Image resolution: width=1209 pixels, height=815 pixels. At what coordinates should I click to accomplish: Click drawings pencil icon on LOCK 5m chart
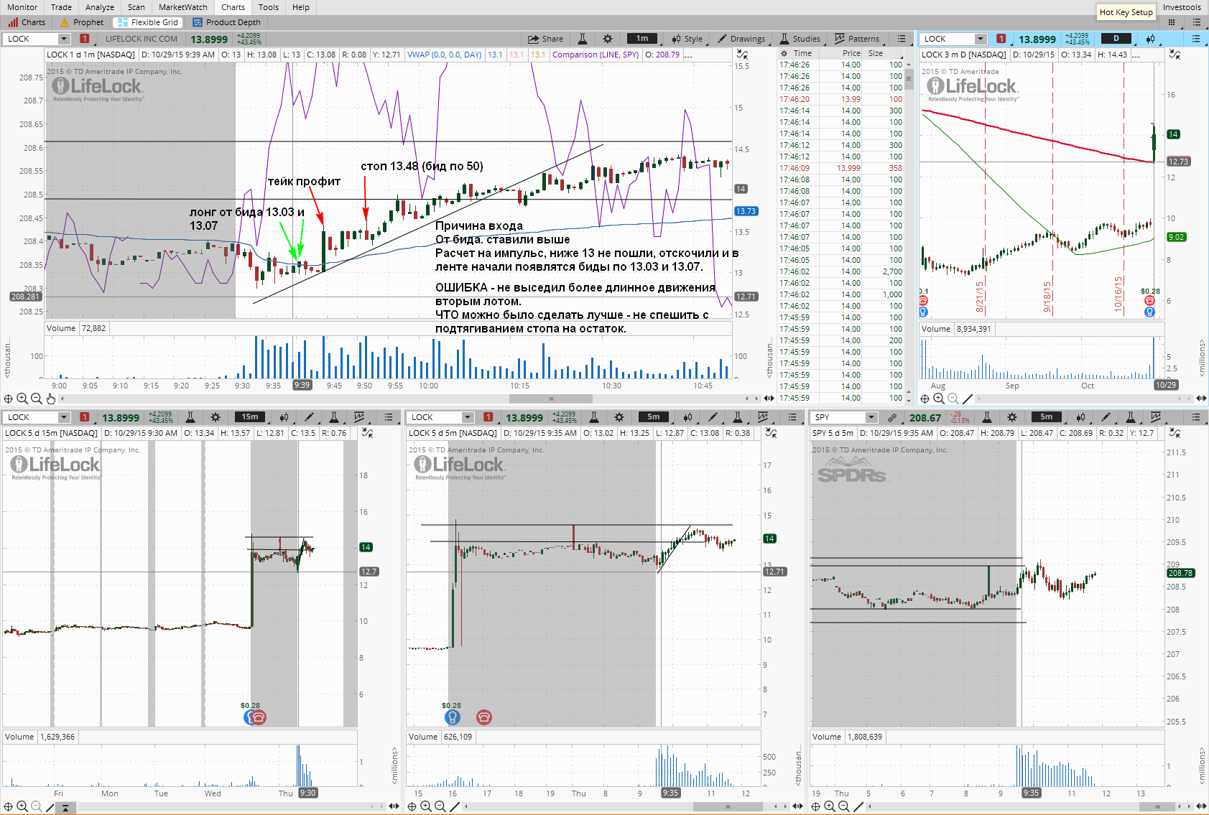(713, 417)
